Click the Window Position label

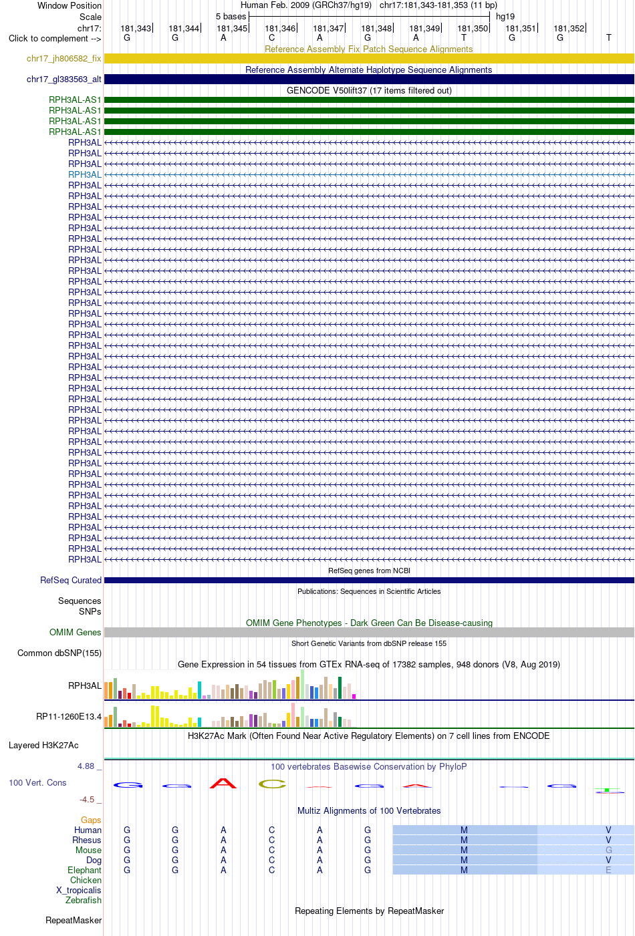point(70,5)
